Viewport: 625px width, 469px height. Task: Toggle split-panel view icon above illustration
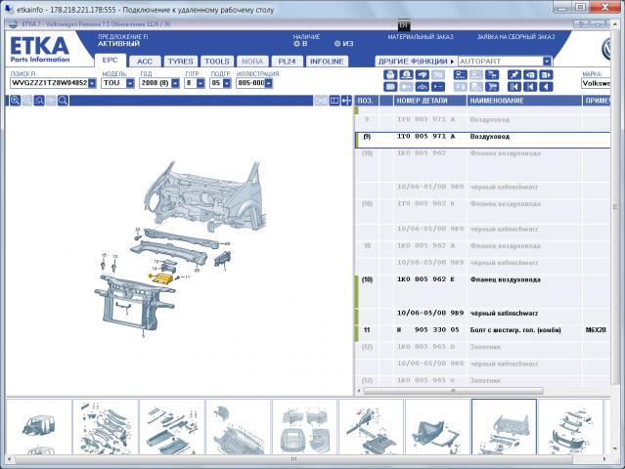335,101
